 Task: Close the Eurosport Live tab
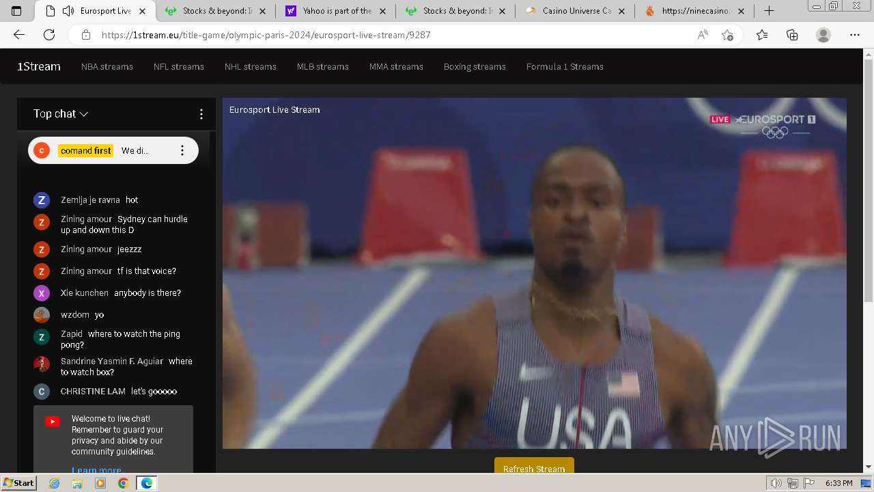[x=142, y=11]
